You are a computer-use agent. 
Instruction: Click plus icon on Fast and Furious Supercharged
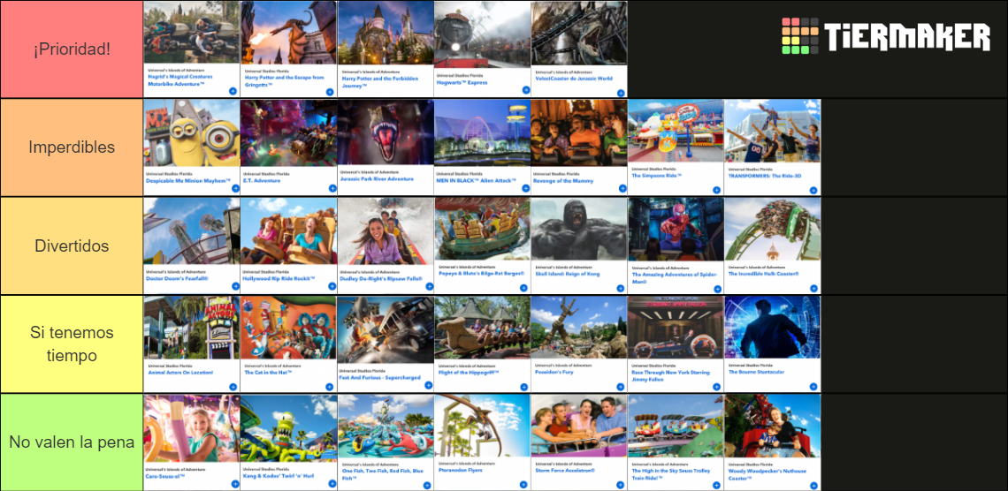tap(427, 387)
